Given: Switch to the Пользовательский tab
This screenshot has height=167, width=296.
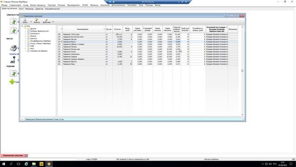Looking at the screenshot, I should click(x=52, y=9).
